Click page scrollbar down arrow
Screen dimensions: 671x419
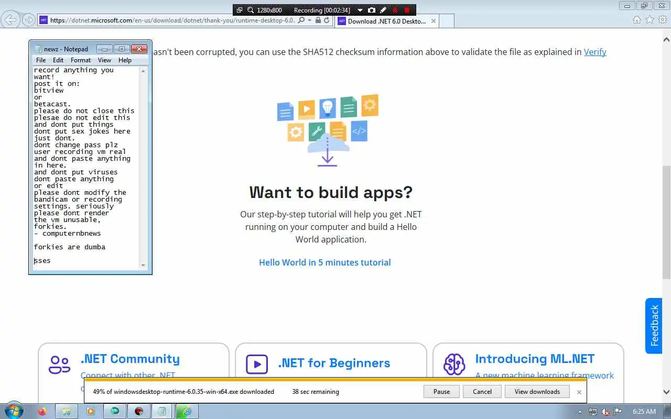667,391
